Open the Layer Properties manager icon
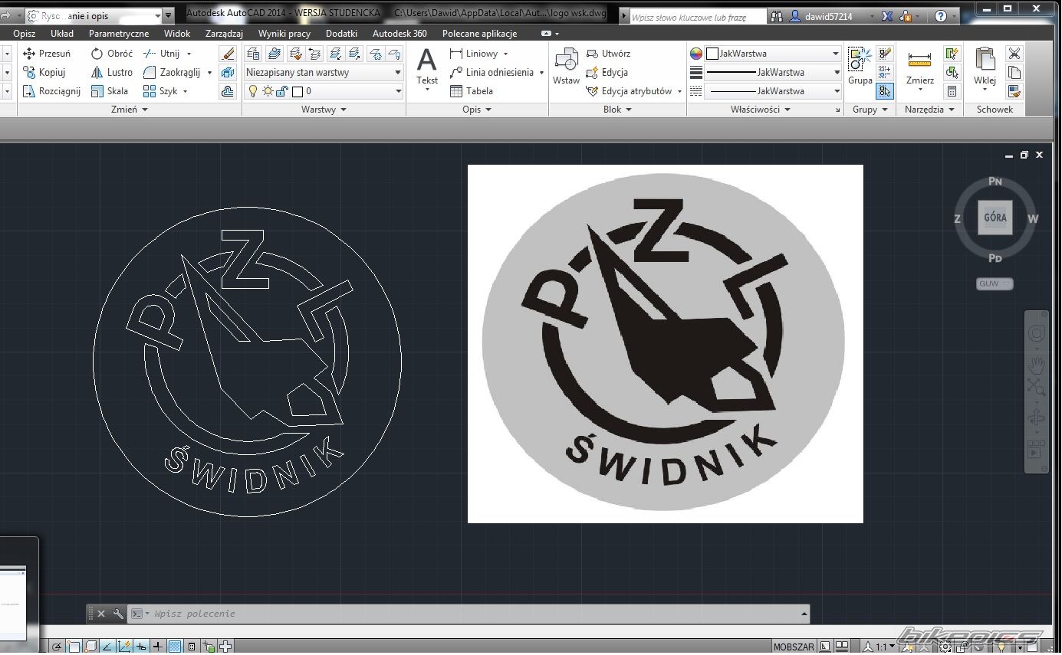1062x655 pixels. pos(253,54)
